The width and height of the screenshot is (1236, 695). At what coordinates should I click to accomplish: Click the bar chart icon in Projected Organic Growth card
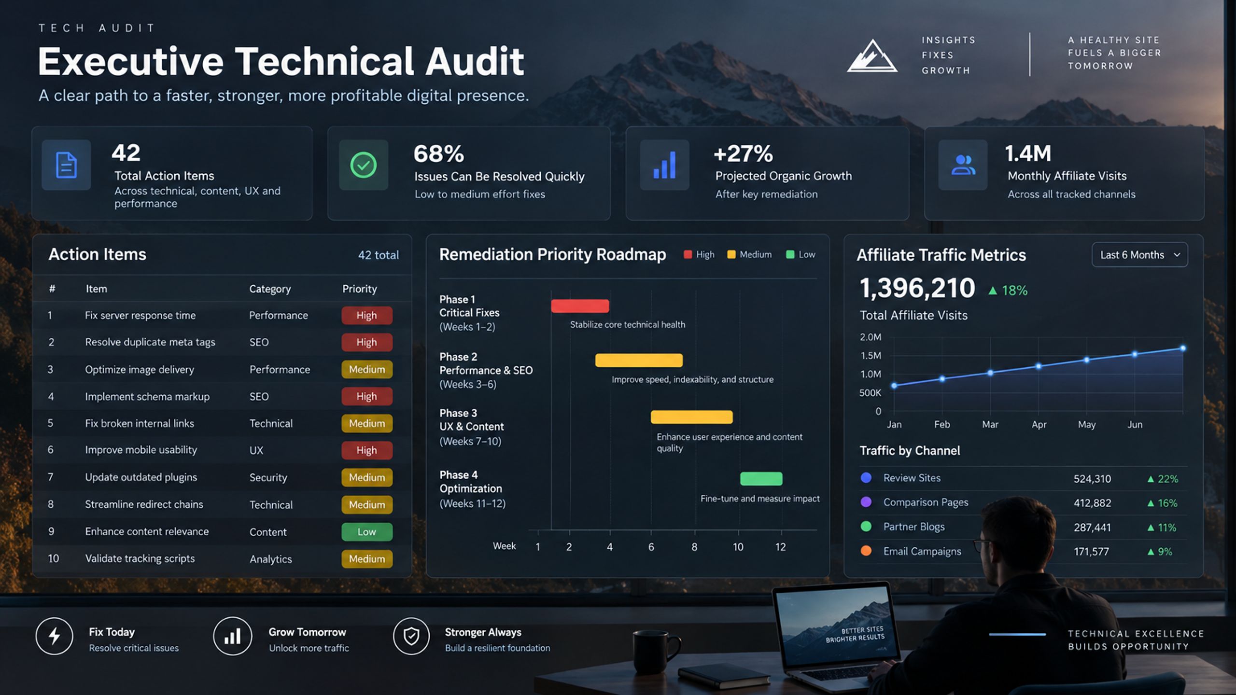664,165
